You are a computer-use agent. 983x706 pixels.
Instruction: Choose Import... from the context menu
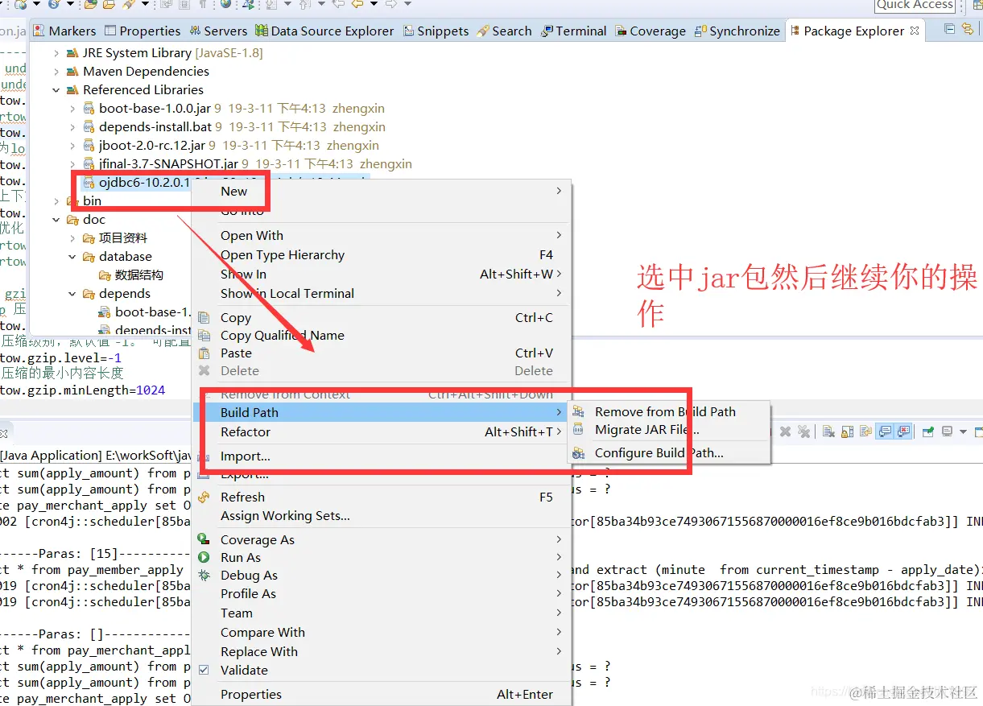tap(382, 456)
